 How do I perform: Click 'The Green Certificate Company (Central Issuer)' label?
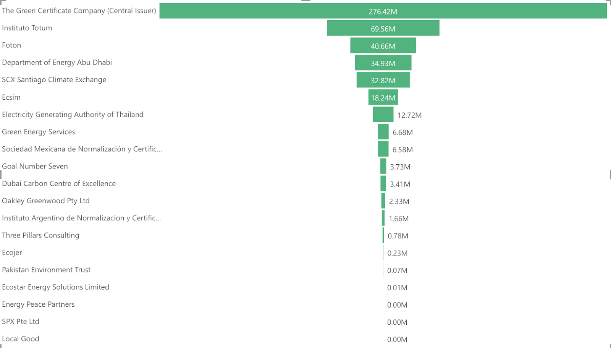pyautogui.click(x=79, y=11)
